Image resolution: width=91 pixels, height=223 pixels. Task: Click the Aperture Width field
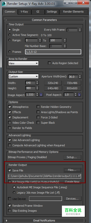pos(73,77)
